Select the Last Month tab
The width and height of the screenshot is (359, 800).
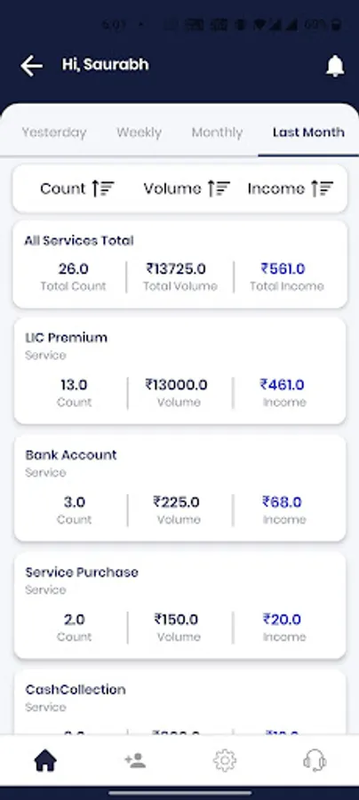308,132
